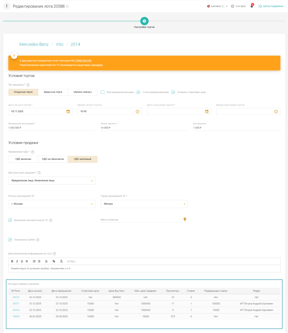Open calendar for Дата начала торгов
288x333 pixels.
click(68, 111)
